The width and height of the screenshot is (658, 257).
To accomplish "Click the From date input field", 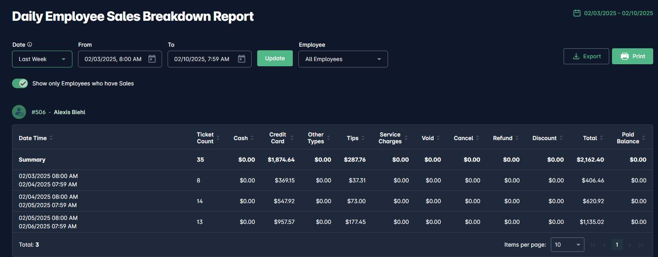I will tap(113, 59).
